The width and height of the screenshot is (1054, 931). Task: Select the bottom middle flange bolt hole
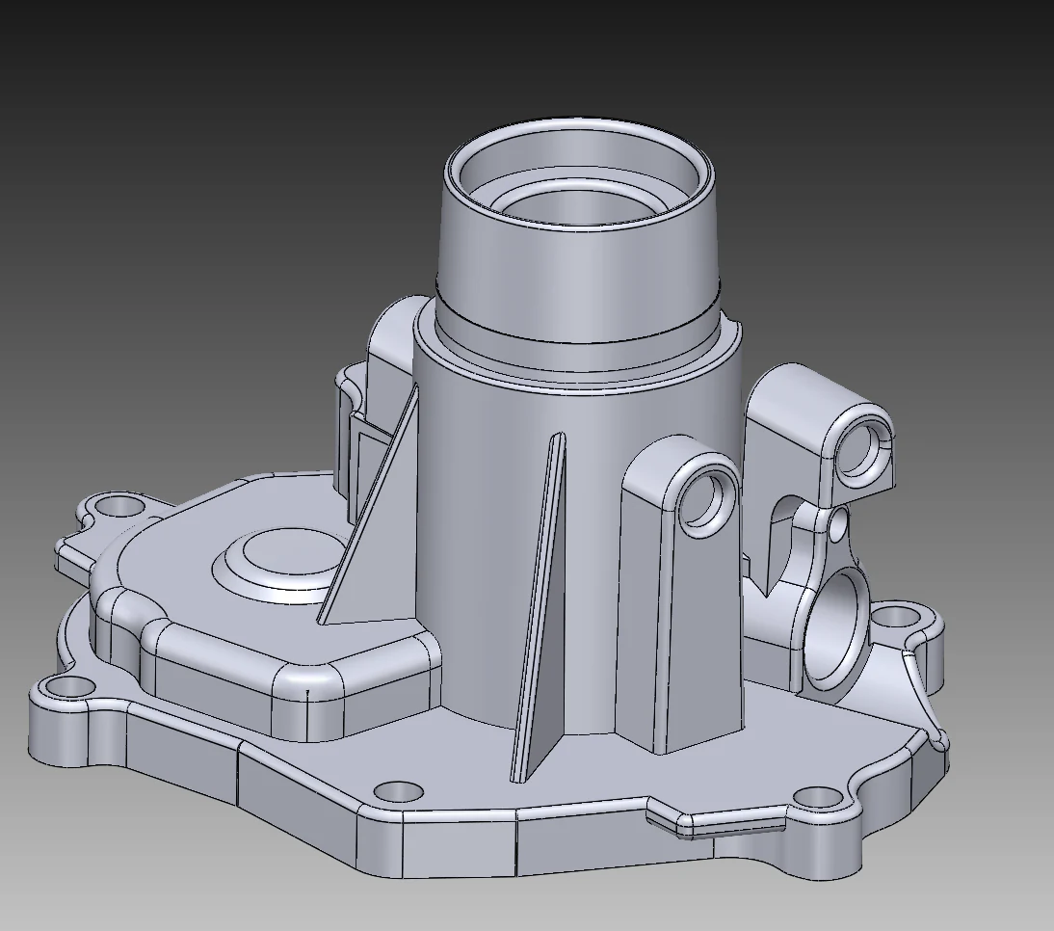point(399,791)
